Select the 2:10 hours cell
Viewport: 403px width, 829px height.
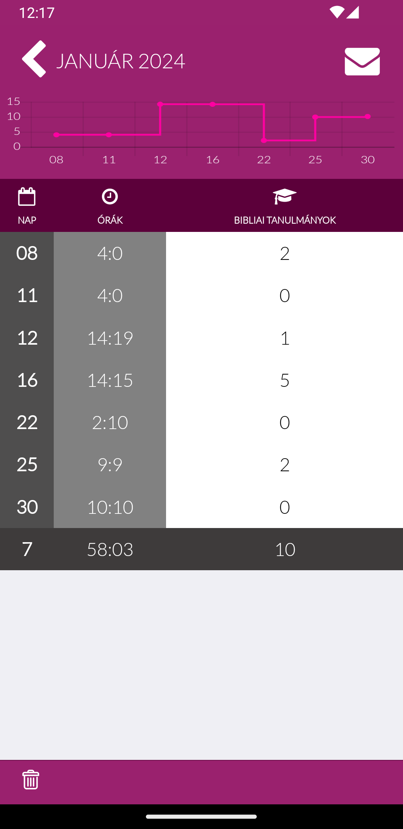pos(110,422)
